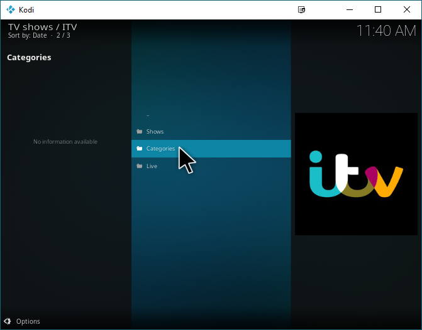This screenshot has height=330, width=422.
Task: Click the Options gear arrow icon
Action: click(8, 321)
